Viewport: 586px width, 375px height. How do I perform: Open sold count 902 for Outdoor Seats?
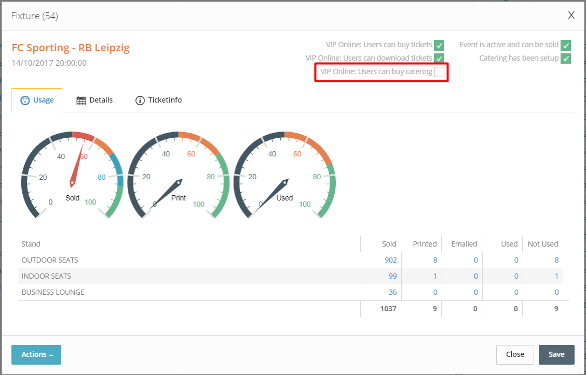click(390, 260)
